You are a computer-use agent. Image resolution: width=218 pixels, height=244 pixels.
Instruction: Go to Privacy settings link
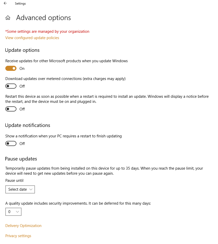[x=18, y=236]
